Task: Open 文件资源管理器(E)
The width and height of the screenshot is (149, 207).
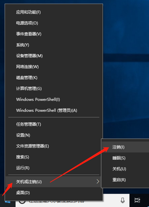Action: (x=54, y=146)
